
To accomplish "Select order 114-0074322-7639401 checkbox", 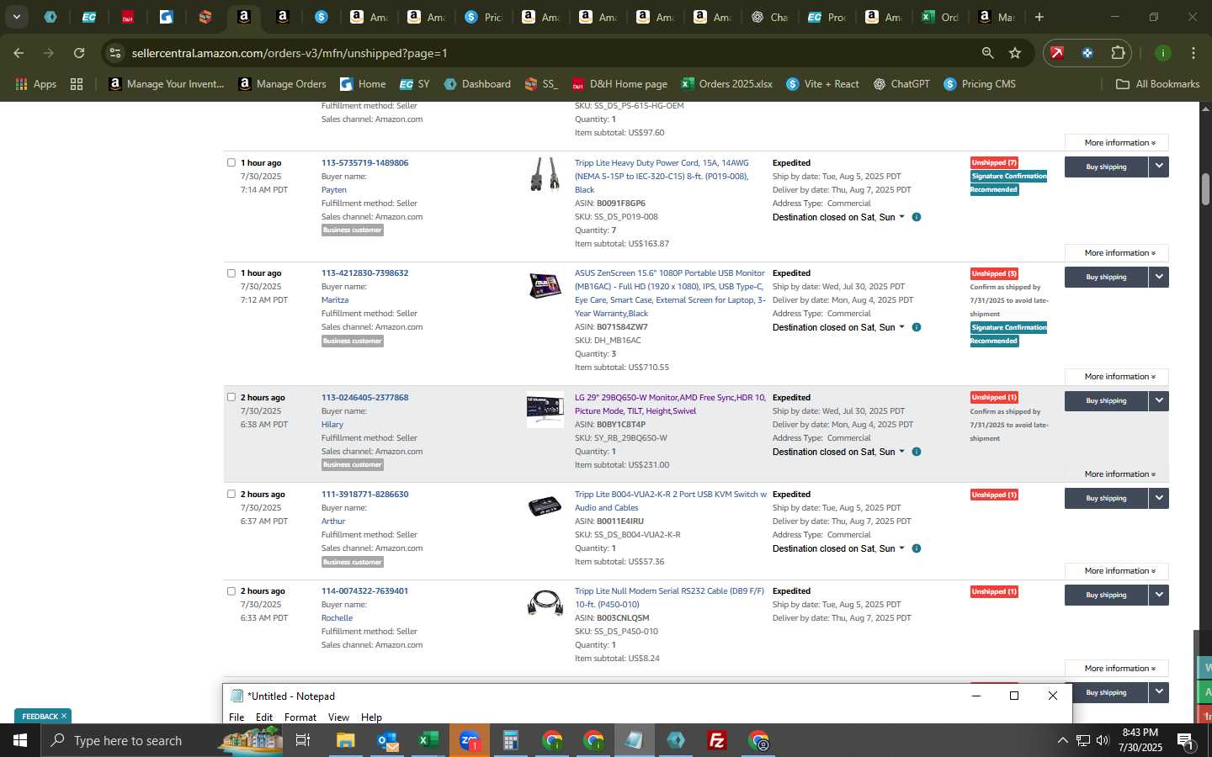I will 231,590.
